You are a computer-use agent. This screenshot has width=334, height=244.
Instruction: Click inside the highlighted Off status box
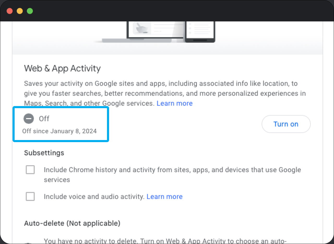61,124
